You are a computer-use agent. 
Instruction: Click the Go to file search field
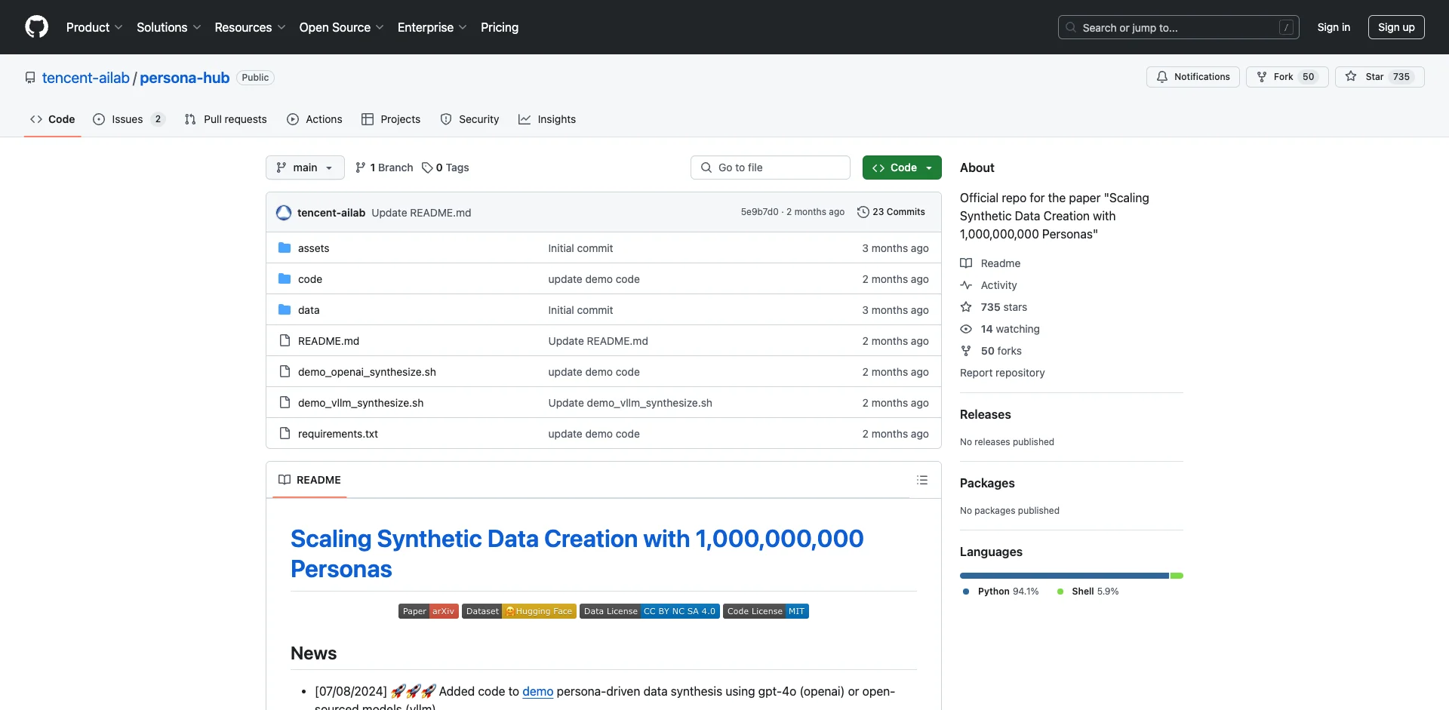tap(771, 168)
